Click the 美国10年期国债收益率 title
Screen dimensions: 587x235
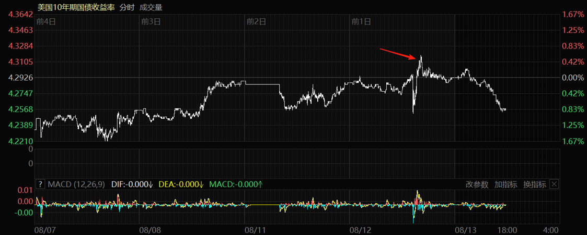[x=76, y=7]
